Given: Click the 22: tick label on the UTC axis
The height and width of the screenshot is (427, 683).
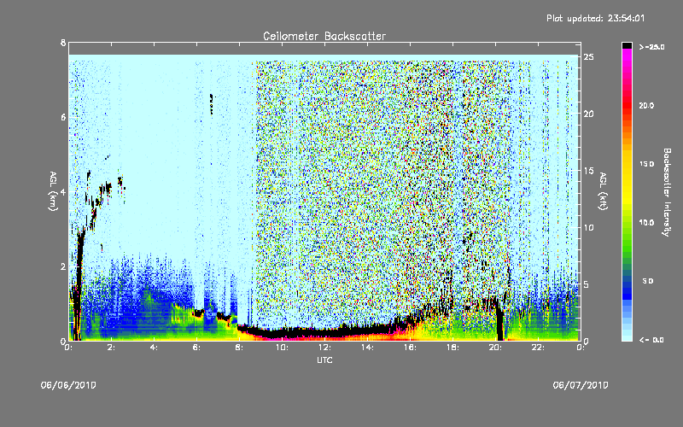Looking at the screenshot, I should [x=538, y=348].
